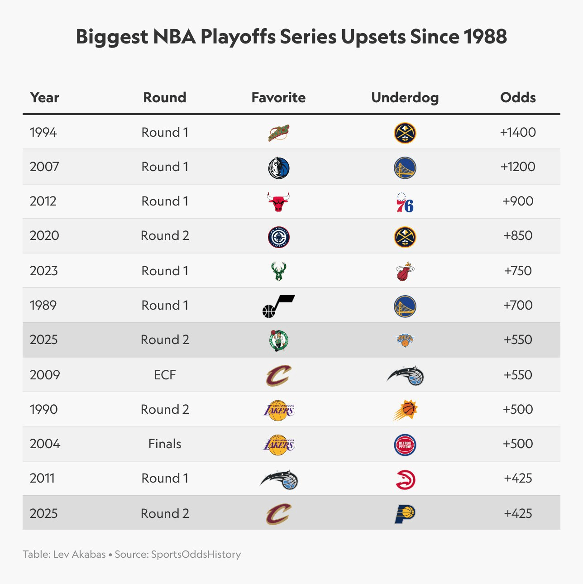583x584 pixels.
Task: Click the Dallas Mavericks logo in the 2007 row
Action: point(278,168)
